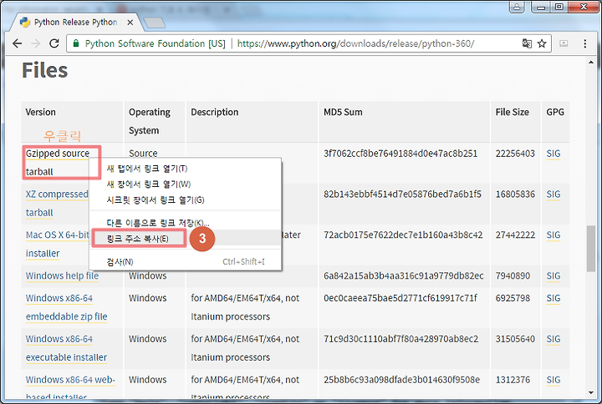This screenshot has width=602, height=404.
Task: Open SIG link for XZ compressed tarball
Action: pos(554,194)
